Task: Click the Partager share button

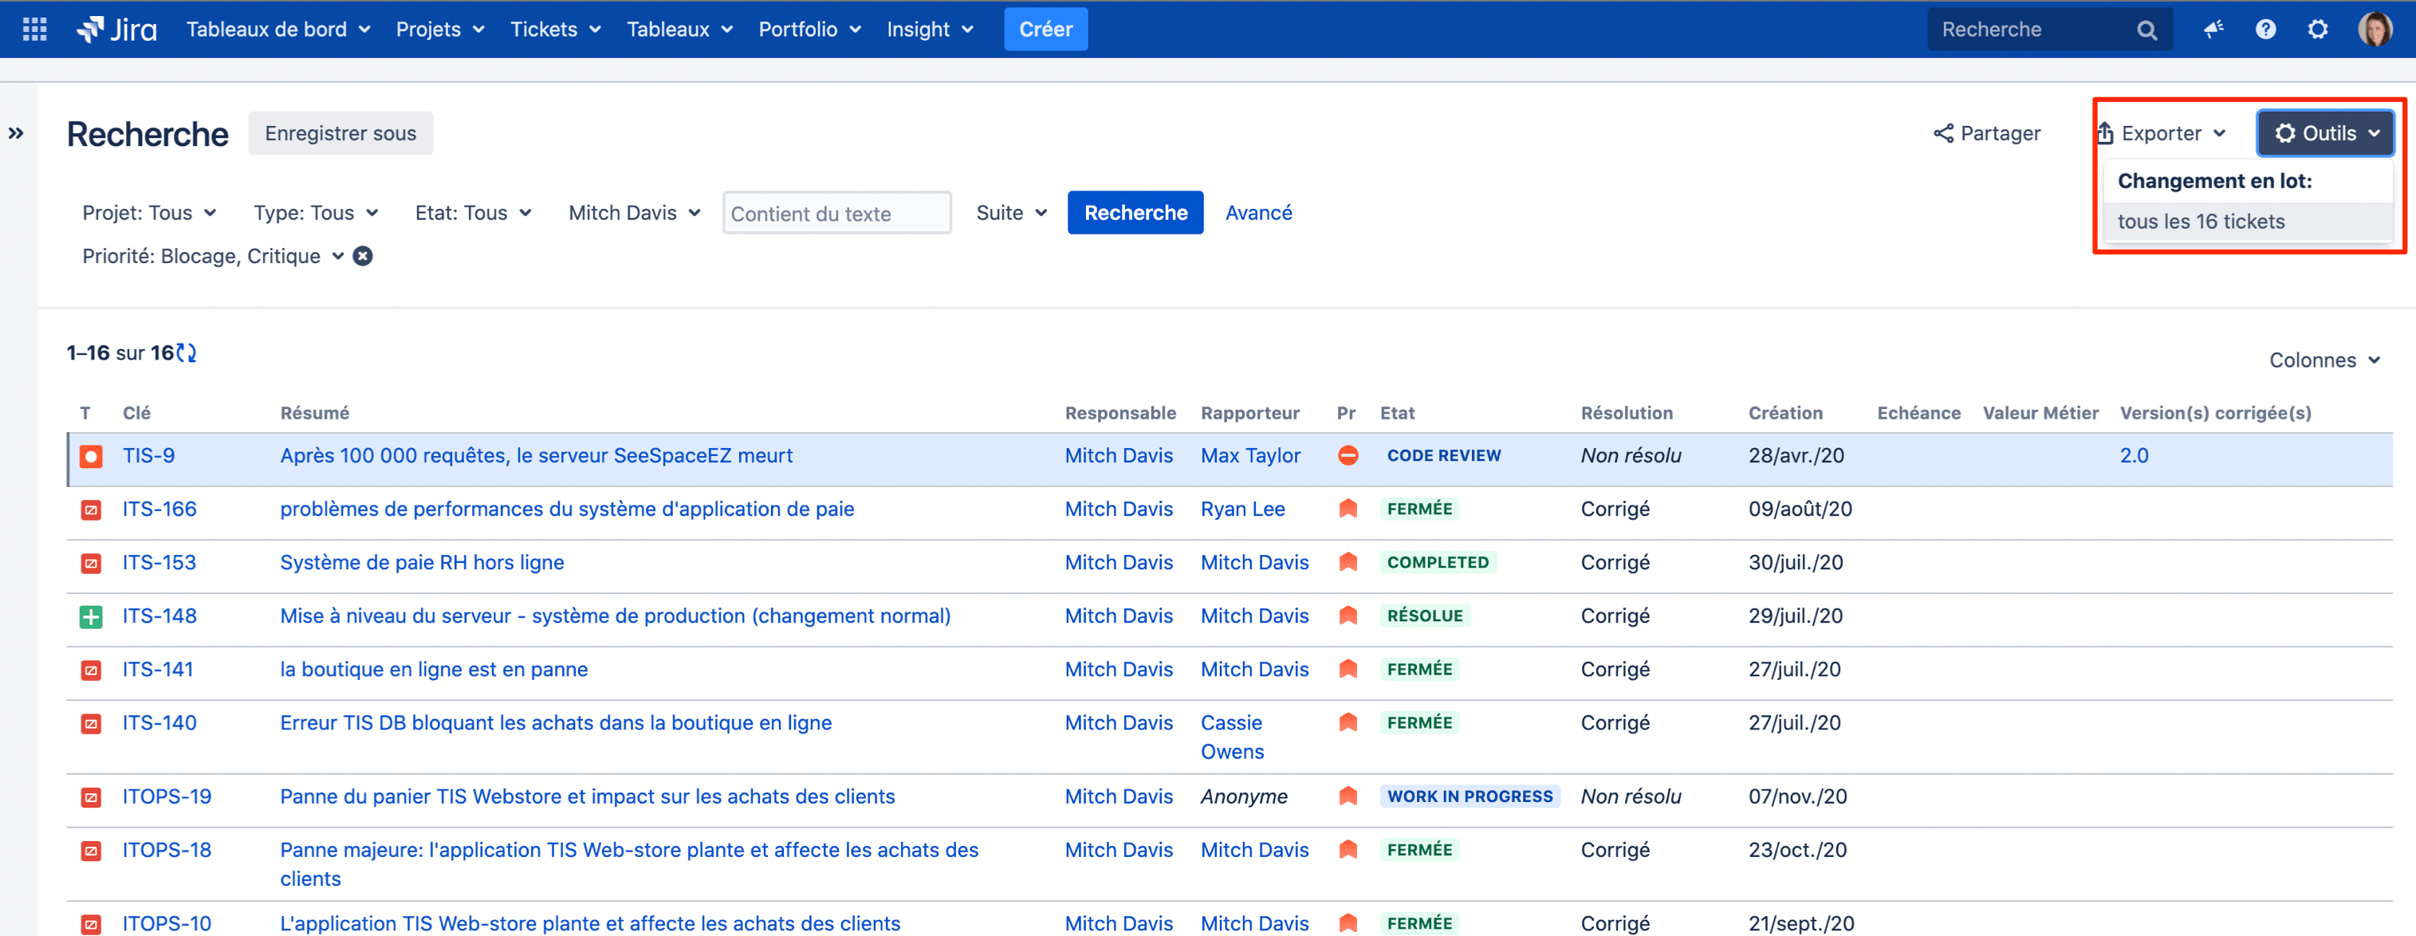Action: 1986,133
